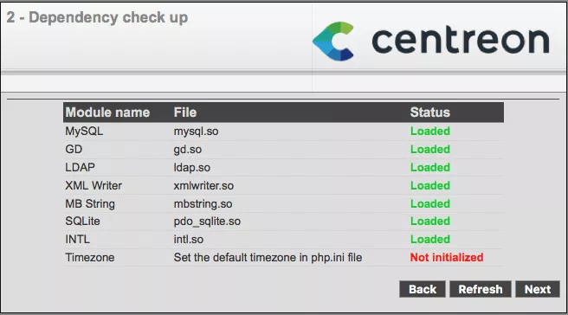
Task: Select the Status column header
Action: click(x=430, y=112)
